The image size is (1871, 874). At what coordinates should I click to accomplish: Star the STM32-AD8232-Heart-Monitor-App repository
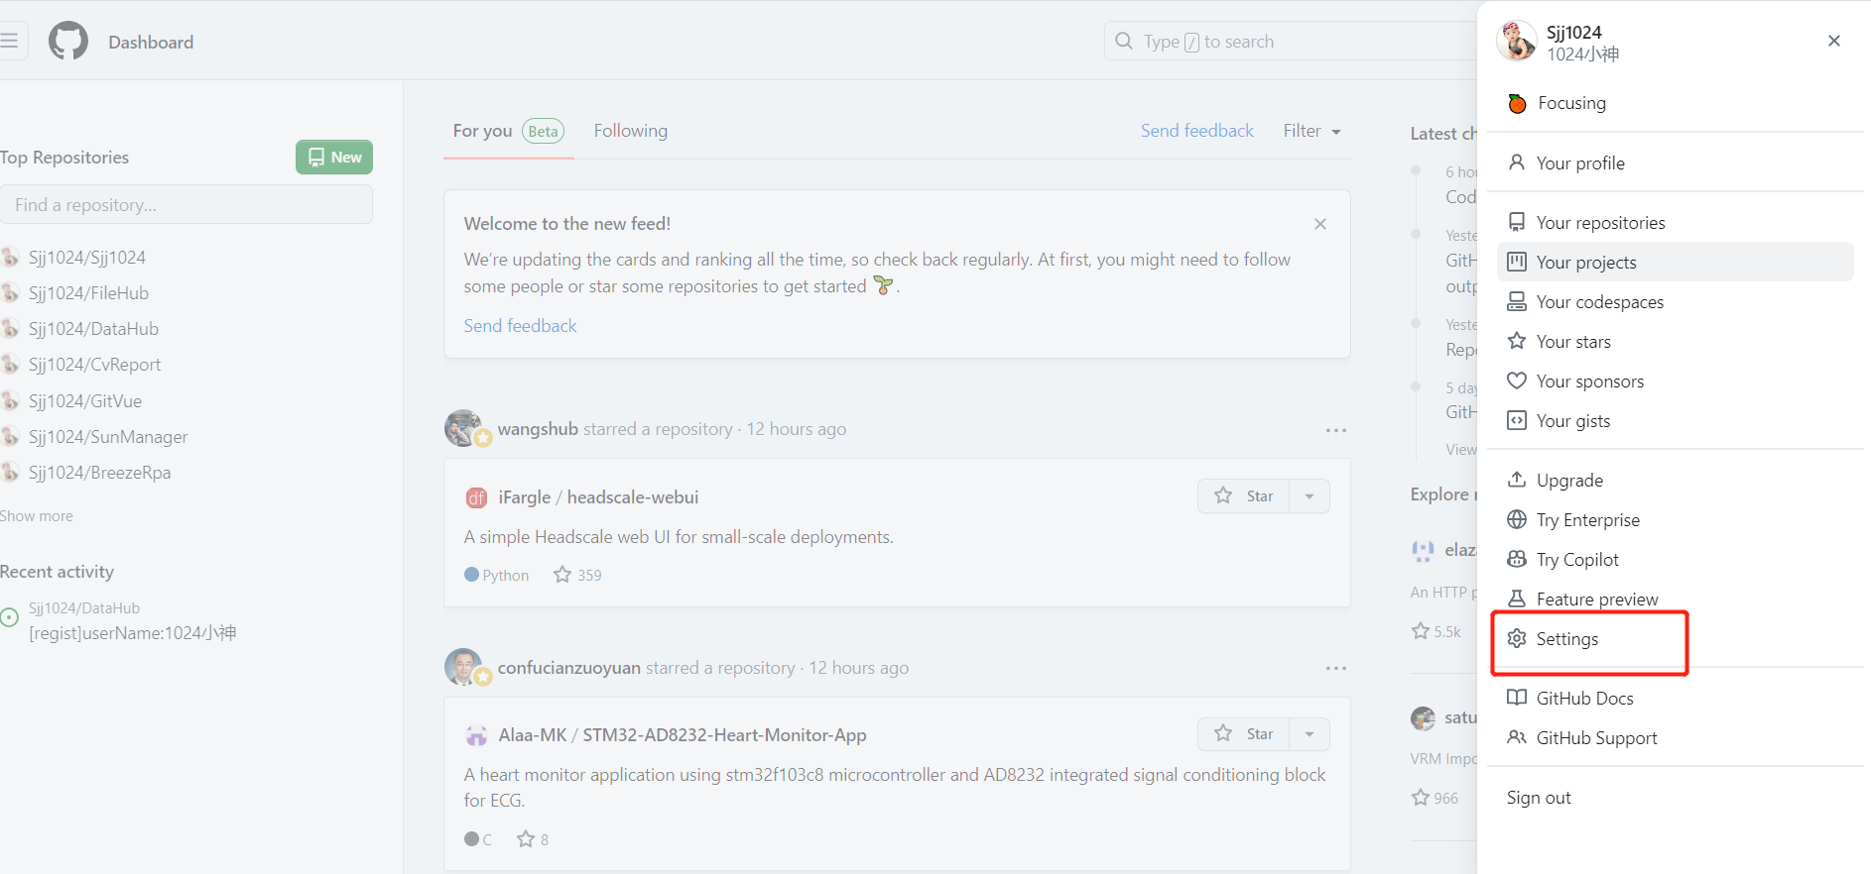pyautogui.click(x=1244, y=733)
